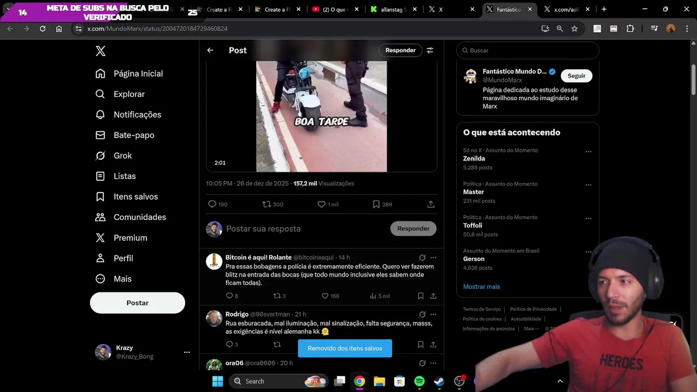The image size is (697, 392).
Task: Share Bitcoin é aqui reply
Action: click(x=433, y=296)
